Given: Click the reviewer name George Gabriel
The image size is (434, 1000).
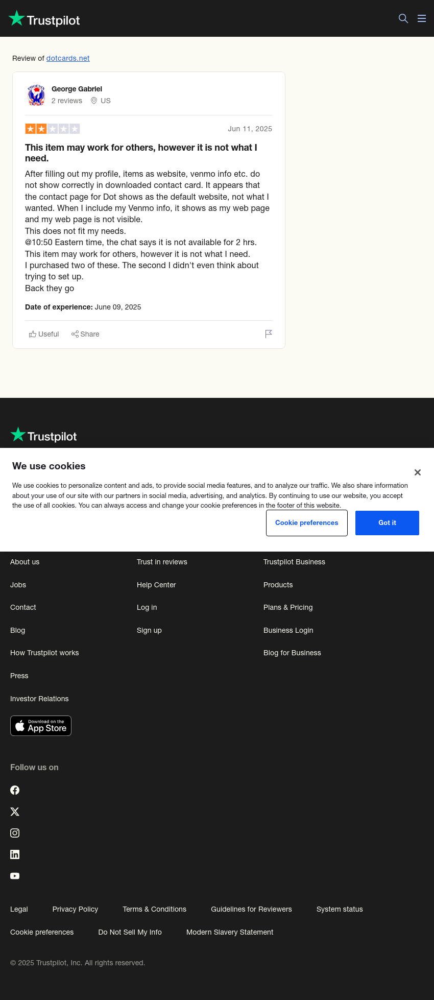Looking at the screenshot, I should click(77, 89).
